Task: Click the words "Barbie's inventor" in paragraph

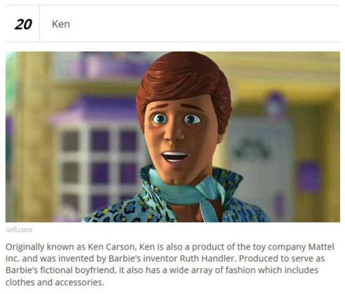Action: click(x=143, y=258)
